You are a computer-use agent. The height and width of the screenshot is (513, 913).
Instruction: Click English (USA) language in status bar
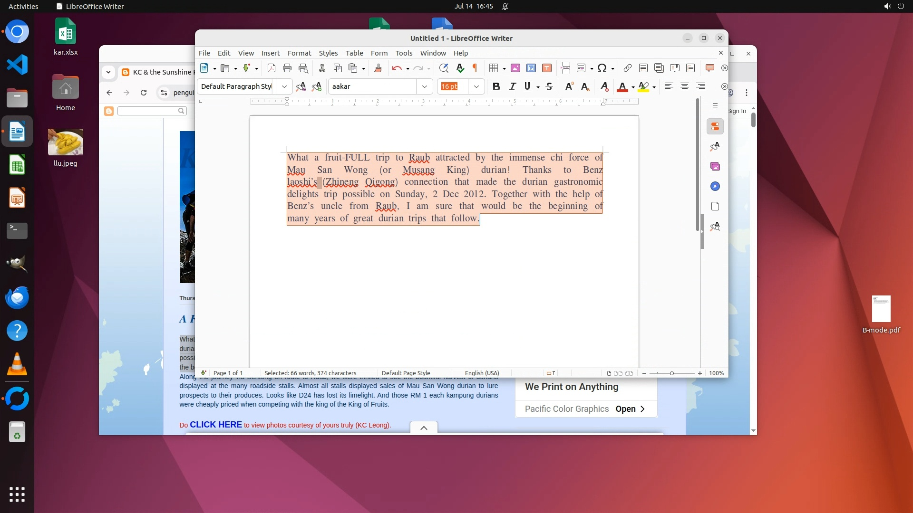(482, 373)
